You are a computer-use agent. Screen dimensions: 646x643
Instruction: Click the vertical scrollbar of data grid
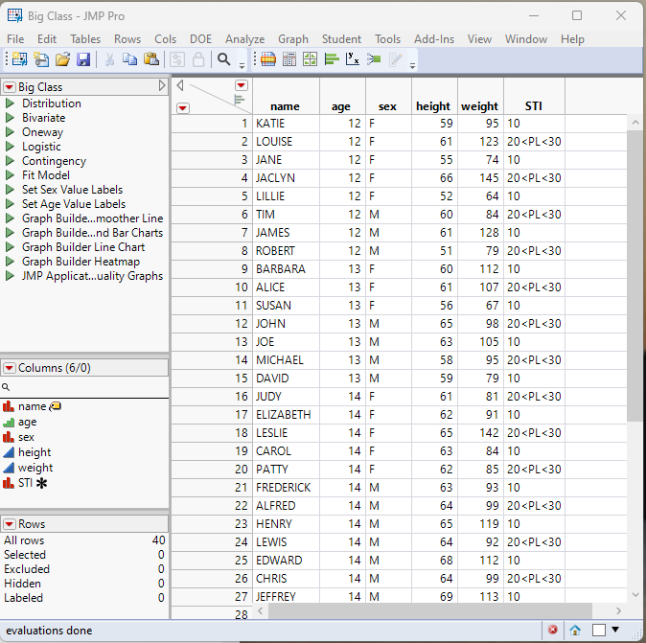pos(635,287)
